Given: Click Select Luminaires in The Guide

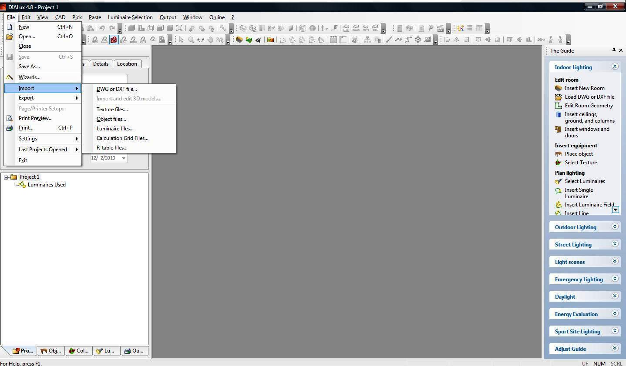Looking at the screenshot, I should pos(585,181).
